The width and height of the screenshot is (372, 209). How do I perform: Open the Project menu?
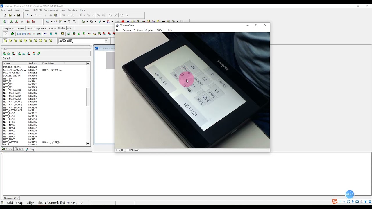click(x=26, y=10)
